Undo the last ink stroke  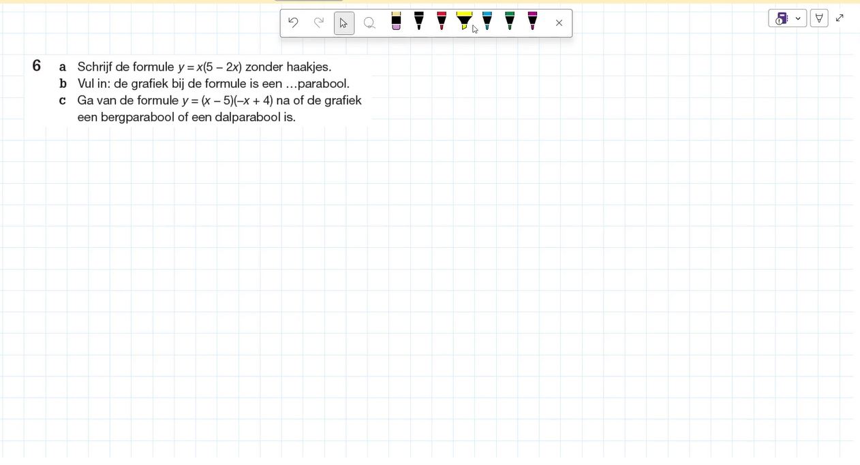(293, 22)
